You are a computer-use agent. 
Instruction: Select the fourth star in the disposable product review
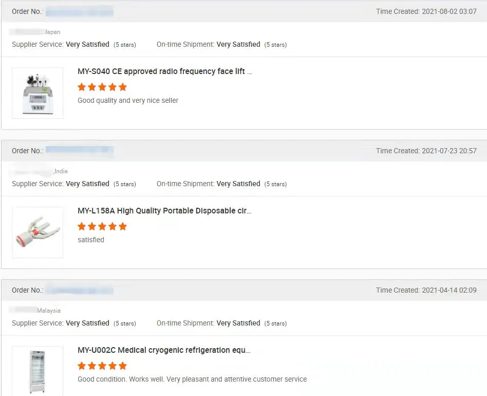pyautogui.click(x=113, y=226)
